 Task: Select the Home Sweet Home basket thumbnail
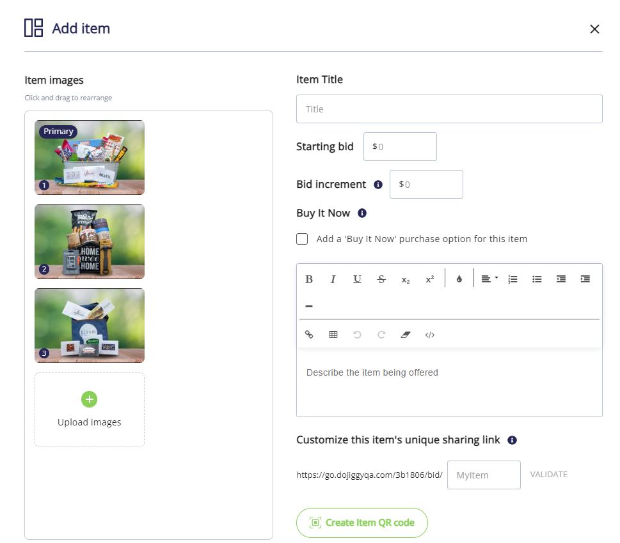coord(90,241)
